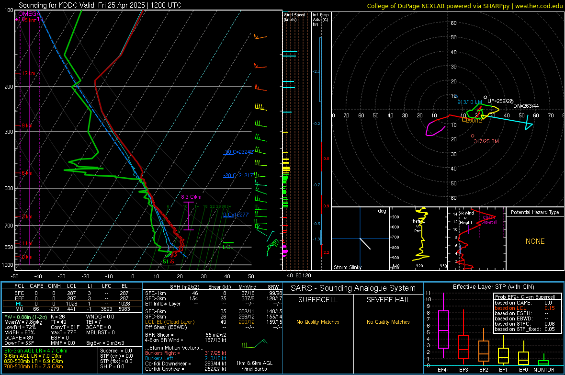Click the 'SARS - Sounding Analogue System' heading
The height and width of the screenshot is (375, 565).
point(353,288)
